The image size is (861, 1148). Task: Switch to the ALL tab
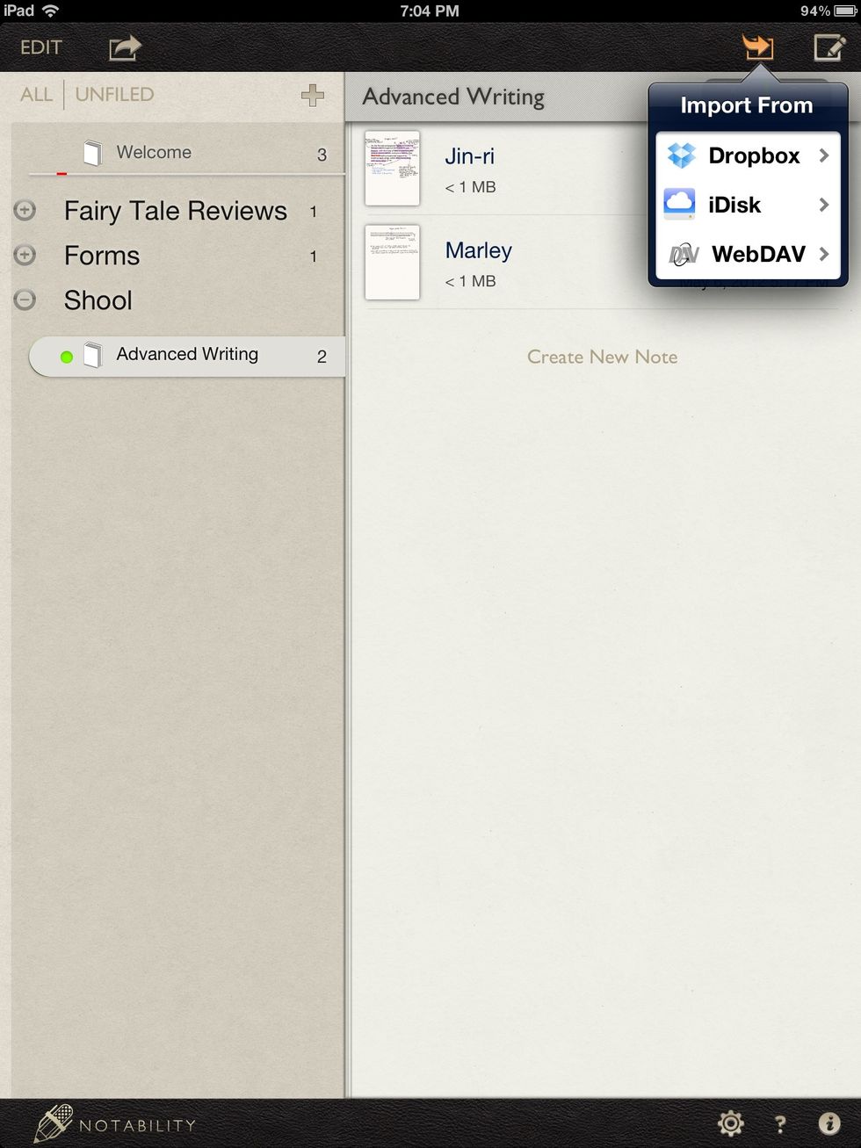coord(36,95)
